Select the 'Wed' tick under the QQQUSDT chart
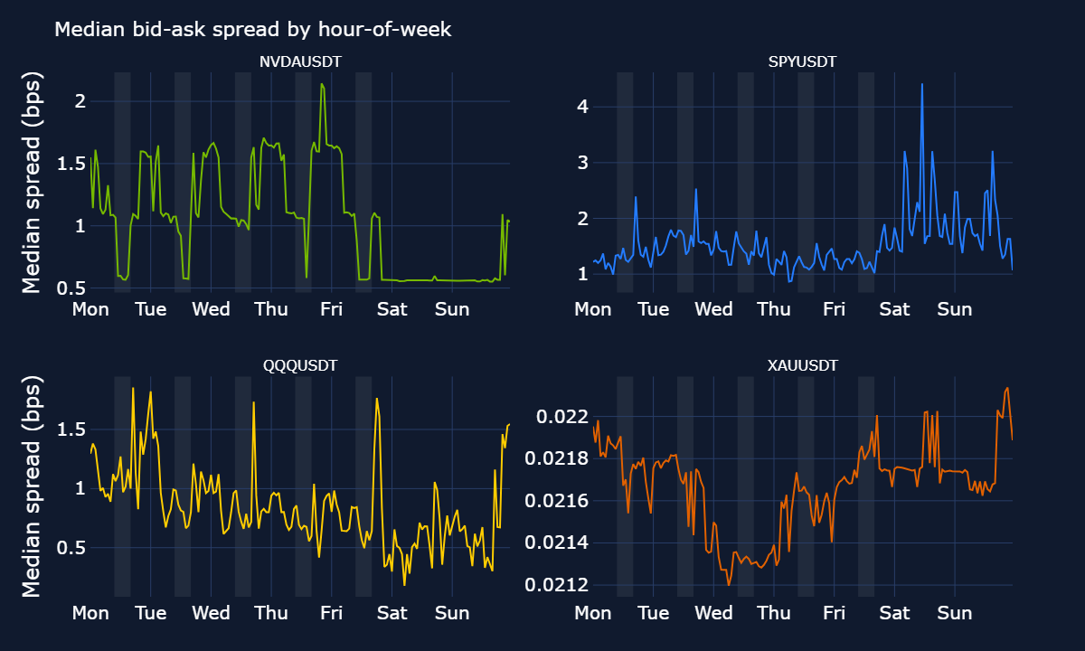Screen dimensions: 1085x651 pyautogui.click(x=212, y=613)
